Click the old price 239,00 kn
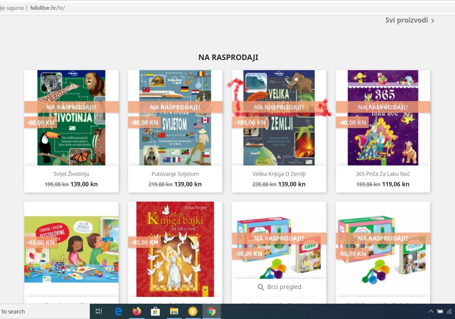The height and width of the screenshot is (319, 455). pyautogui.click(x=264, y=184)
